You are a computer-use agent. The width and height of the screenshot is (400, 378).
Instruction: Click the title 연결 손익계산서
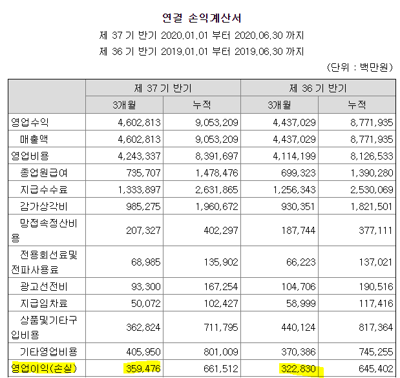click(202, 18)
